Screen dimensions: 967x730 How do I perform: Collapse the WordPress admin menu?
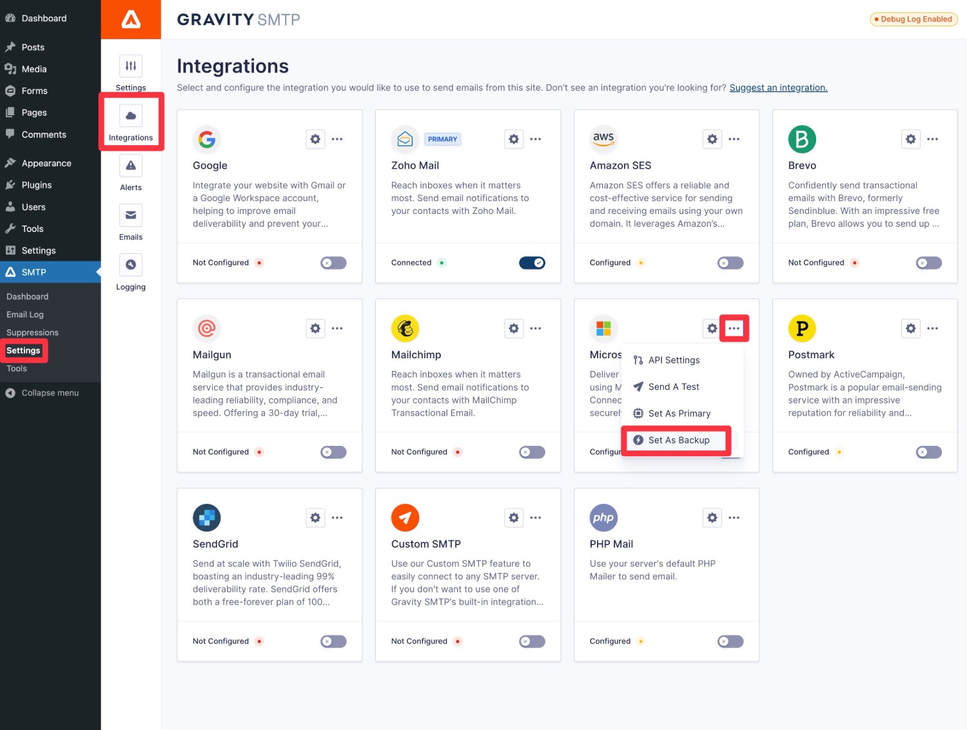click(50, 393)
